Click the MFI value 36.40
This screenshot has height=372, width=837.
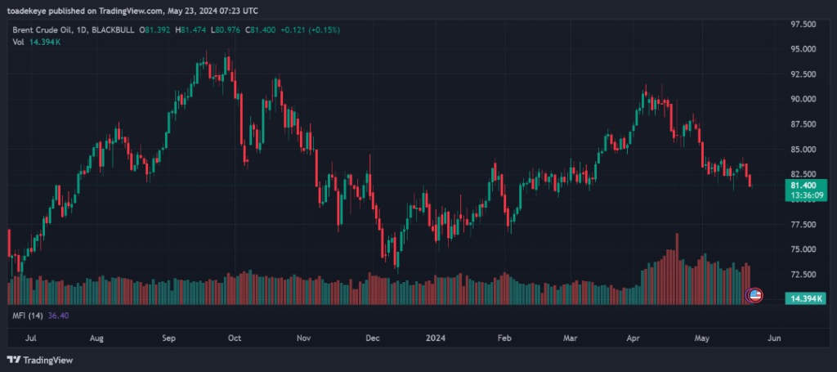coord(59,315)
